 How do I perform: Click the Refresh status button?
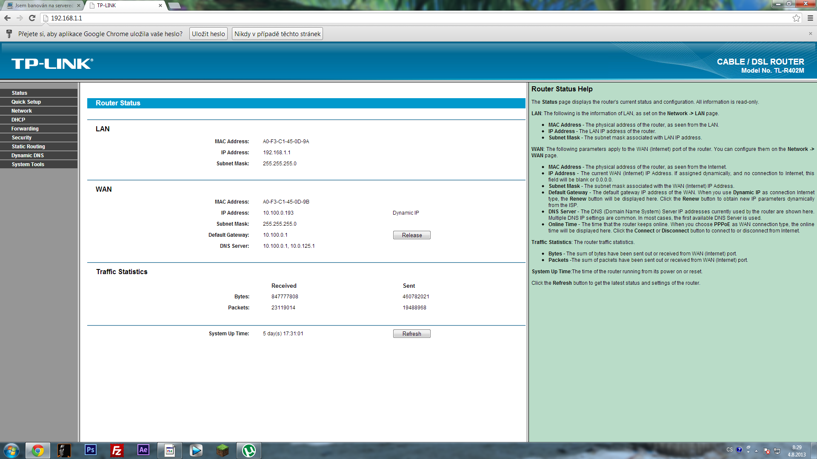(411, 334)
